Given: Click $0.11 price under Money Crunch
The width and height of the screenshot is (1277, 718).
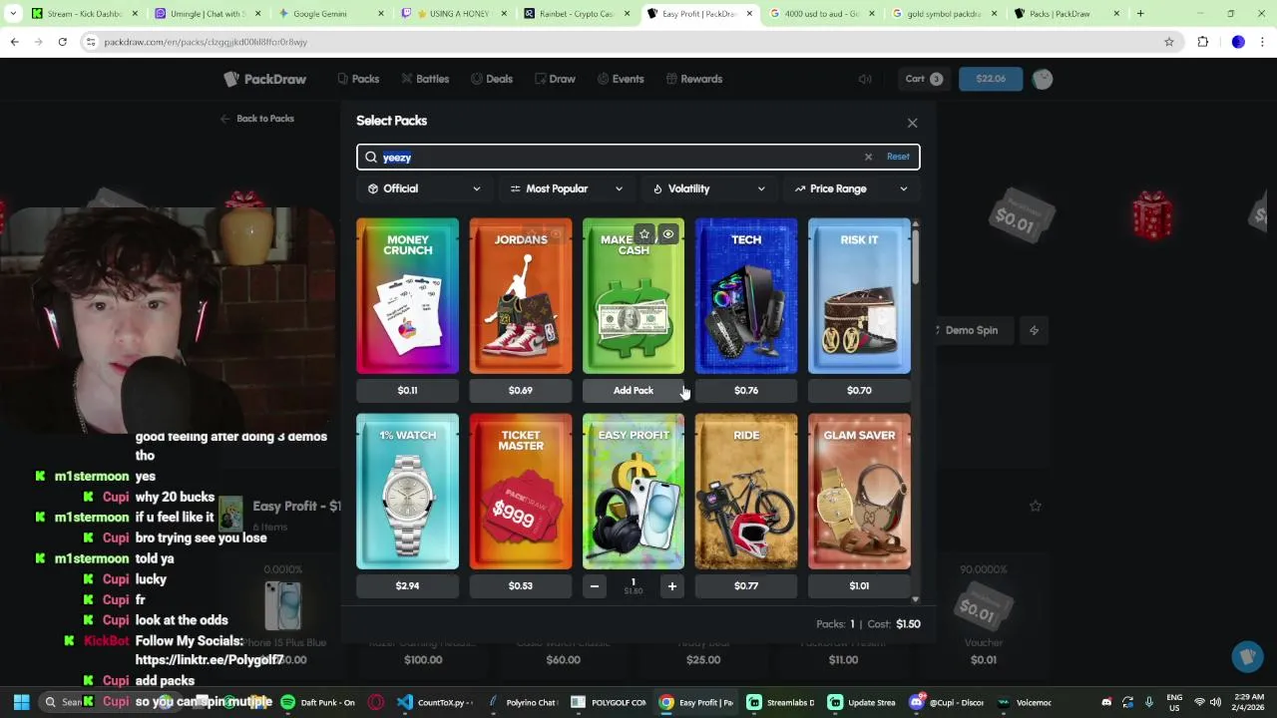Looking at the screenshot, I should [x=407, y=391].
